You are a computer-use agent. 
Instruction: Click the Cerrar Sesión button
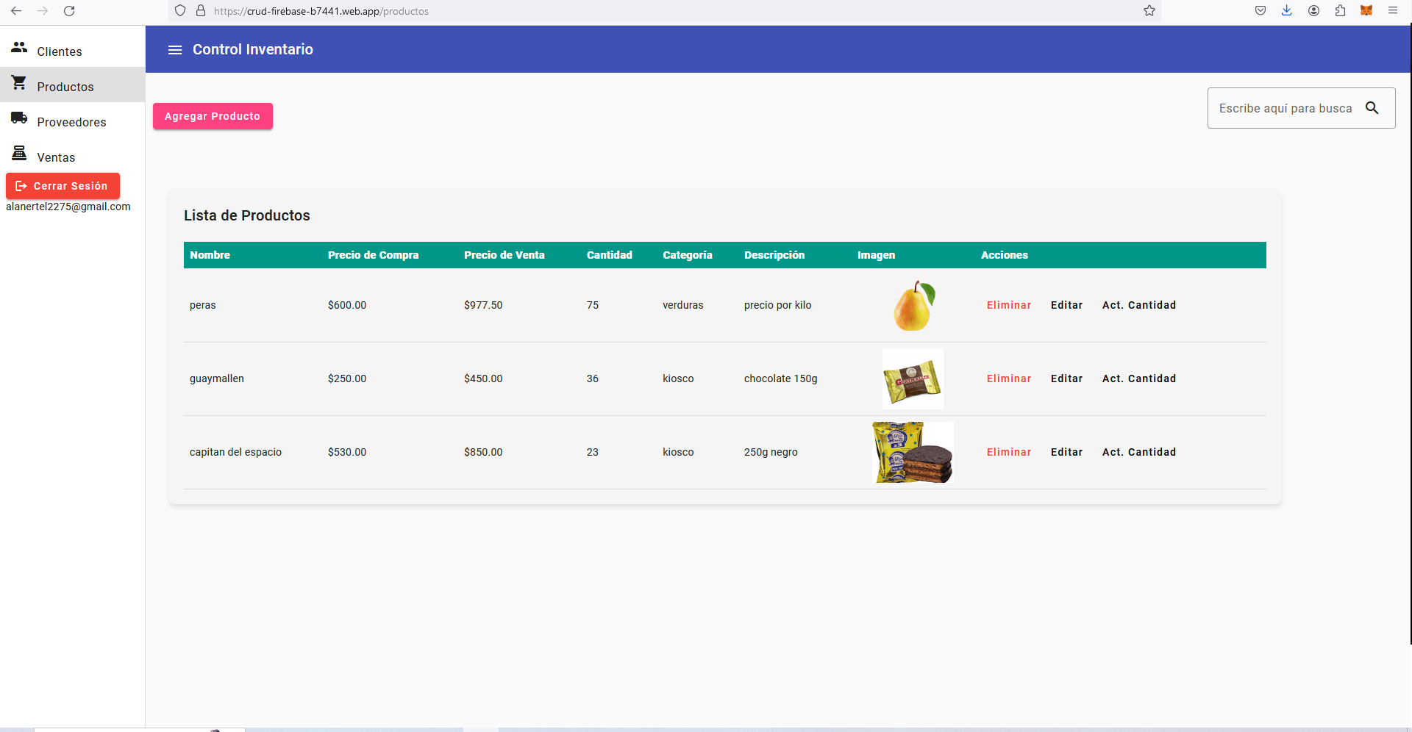pos(63,186)
